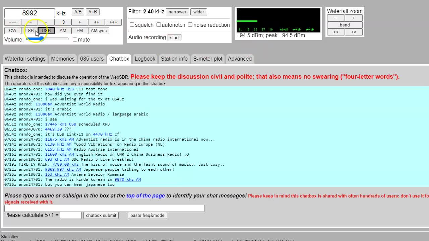
Task: Tune to 693 kHz AM BBC link
Action: coord(57,159)
